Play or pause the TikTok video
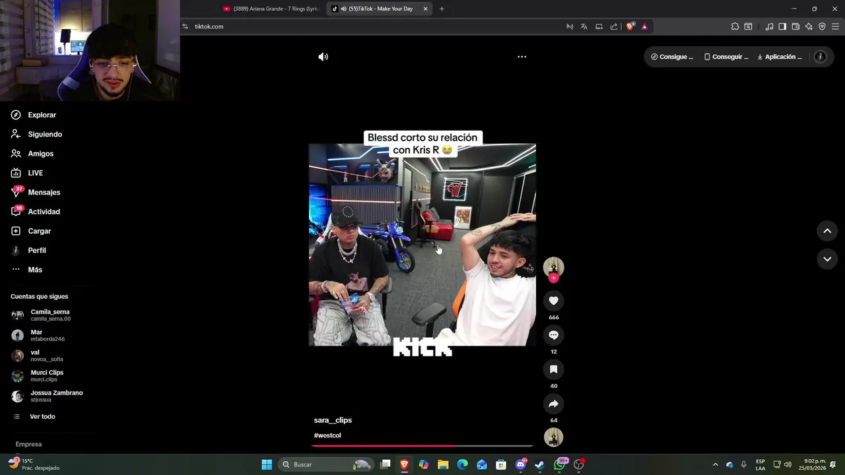This screenshot has height=475, width=845. tap(422, 245)
